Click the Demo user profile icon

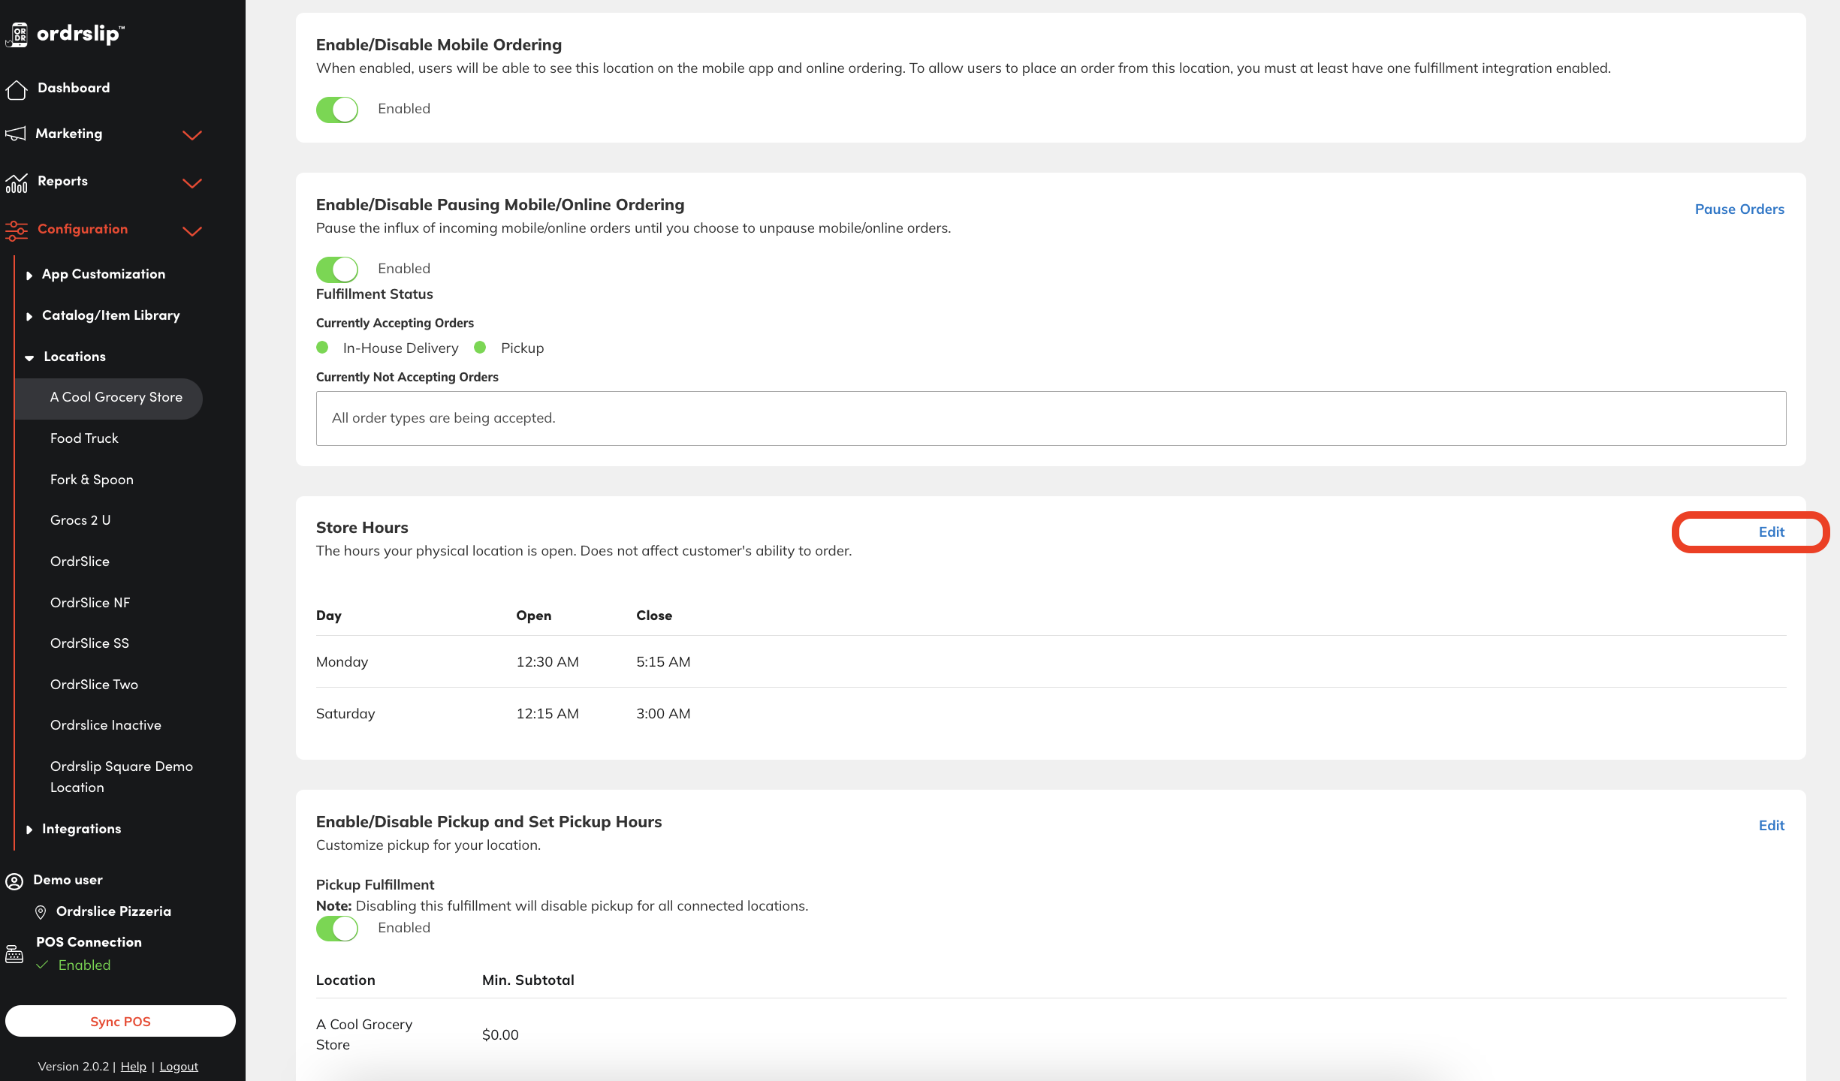tap(14, 881)
